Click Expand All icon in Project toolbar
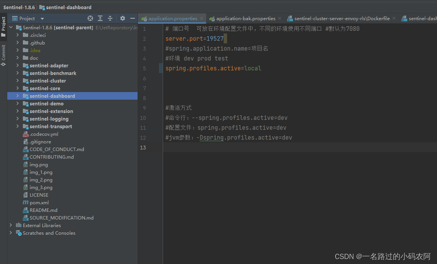Viewport: 437px width, 264px height. pos(100,18)
